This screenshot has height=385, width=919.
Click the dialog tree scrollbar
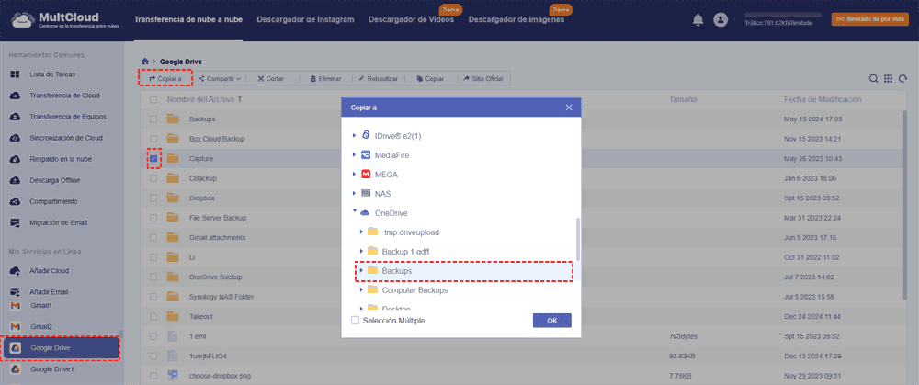(578, 240)
